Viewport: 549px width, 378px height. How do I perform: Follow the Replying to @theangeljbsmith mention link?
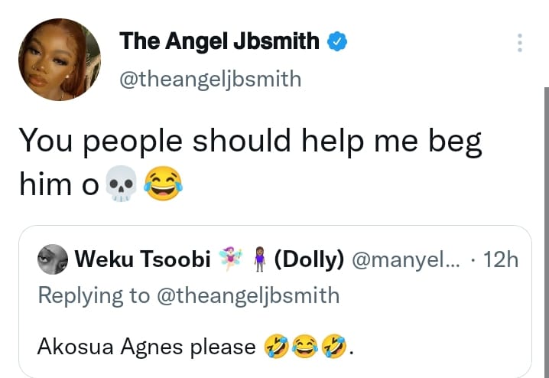point(249,295)
